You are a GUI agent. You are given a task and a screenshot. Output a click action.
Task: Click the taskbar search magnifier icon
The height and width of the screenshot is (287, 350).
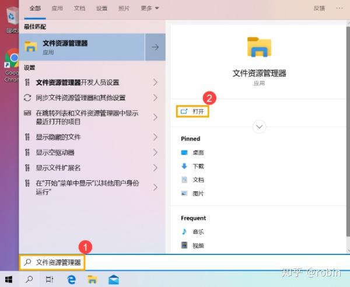coord(29,279)
